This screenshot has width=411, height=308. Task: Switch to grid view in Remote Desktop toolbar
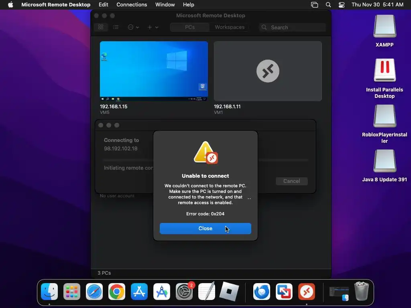(x=101, y=27)
